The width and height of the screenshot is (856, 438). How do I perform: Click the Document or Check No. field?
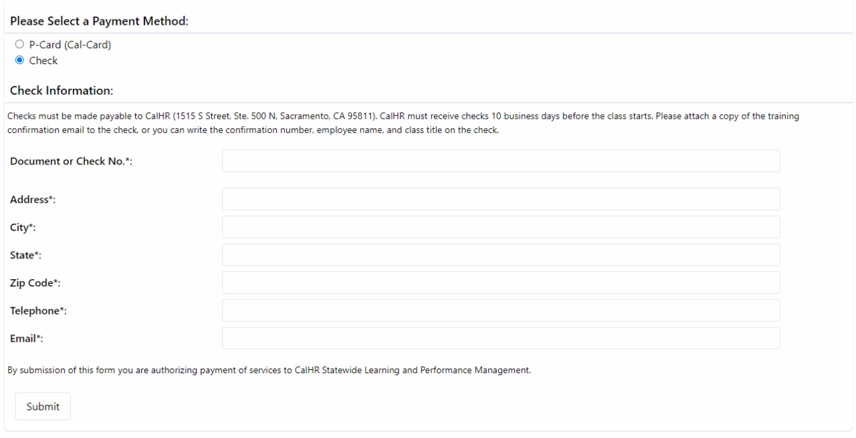tap(500, 160)
